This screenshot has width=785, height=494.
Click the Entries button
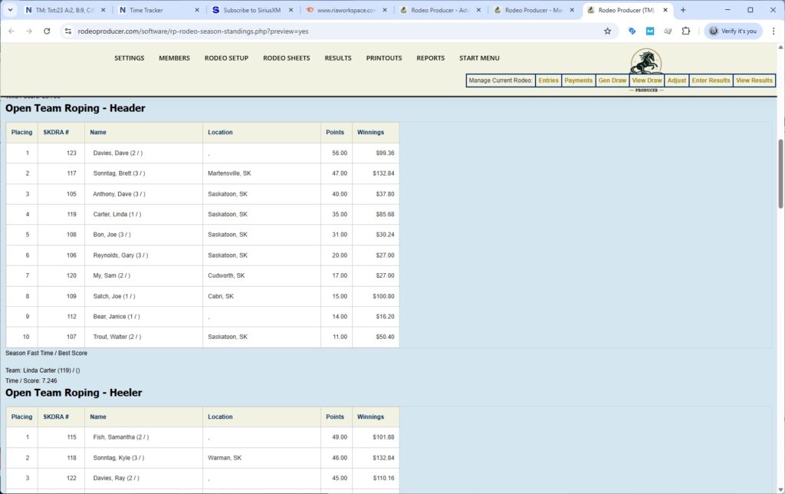tap(548, 81)
